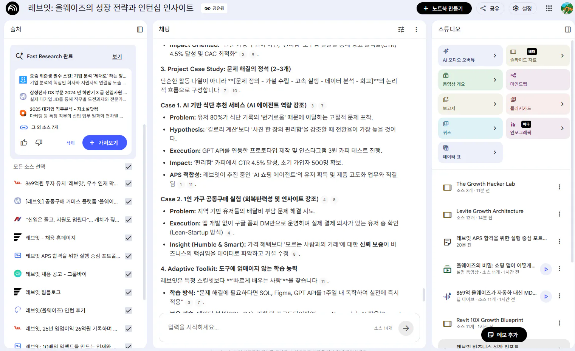This screenshot has height=351, width=575.
Task: Play the 869억 올웨이즈가 자동화 audio overview
Action: pyautogui.click(x=546, y=297)
